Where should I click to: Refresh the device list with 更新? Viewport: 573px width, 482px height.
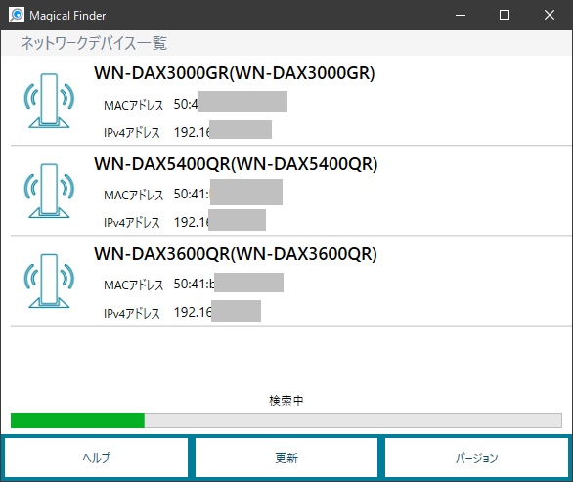(x=286, y=458)
